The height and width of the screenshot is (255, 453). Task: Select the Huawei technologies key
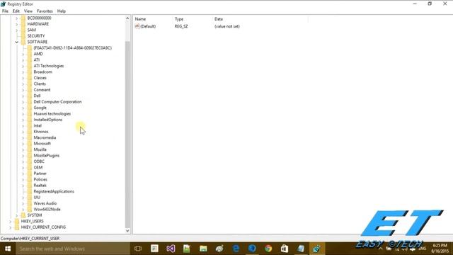[52, 113]
